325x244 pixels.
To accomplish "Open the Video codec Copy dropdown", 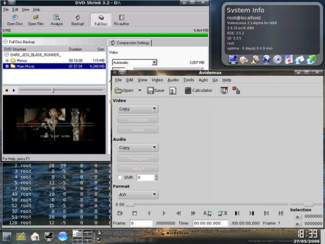I will (x=138, y=109).
